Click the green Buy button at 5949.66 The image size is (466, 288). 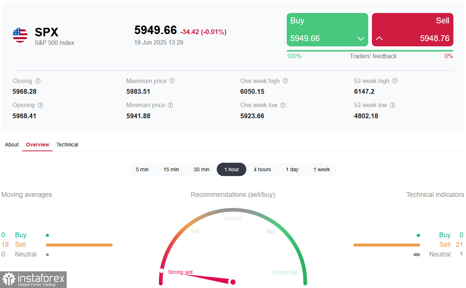[x=327, y=30]
